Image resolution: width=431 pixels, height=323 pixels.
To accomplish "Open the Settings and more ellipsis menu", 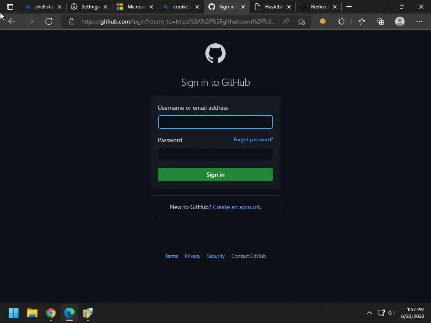I will coord(419,21).
